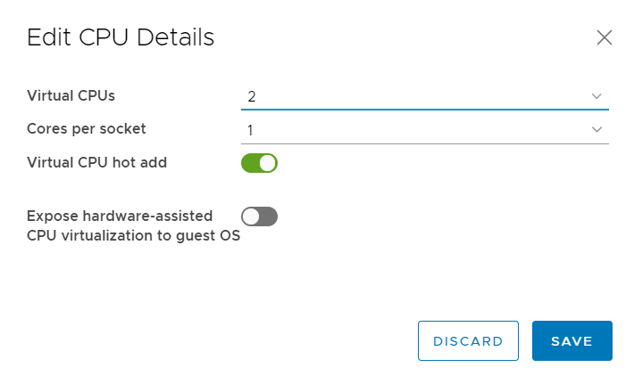The height and width of the screenshot is (384, 634).
Task: Open the Virtual CPUs dropdown
Action: [424, 95]
